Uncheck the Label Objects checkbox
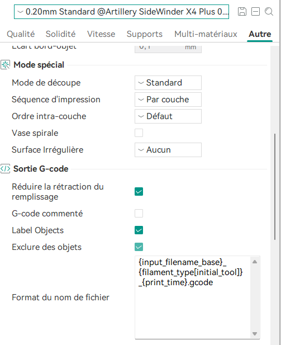The image size is (281, 345). pyautogui.click(x=139, y=230)
